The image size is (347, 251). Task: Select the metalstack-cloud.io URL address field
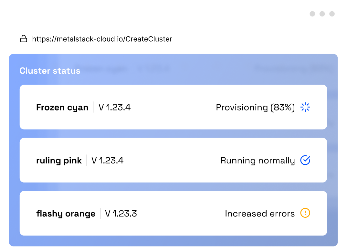102,39
